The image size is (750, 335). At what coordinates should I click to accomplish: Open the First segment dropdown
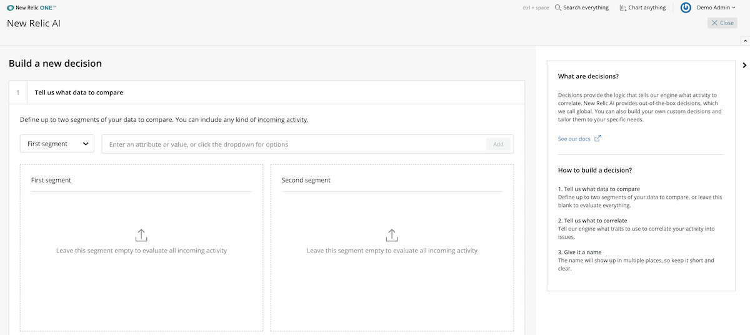click(57, 144)
